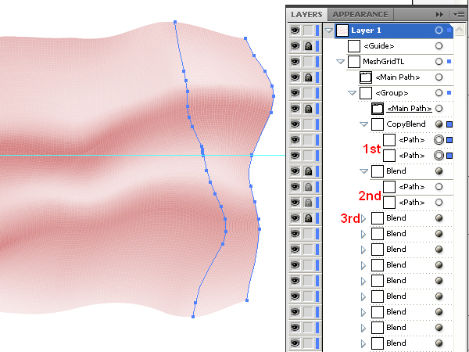Select the <Group> row
Viewport: 469px width, 352px height.
click(x=406, y=93)
